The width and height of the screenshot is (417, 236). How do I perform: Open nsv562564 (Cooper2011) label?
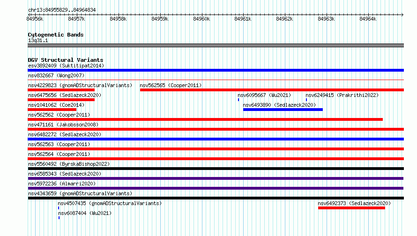[x=59, y=154]
